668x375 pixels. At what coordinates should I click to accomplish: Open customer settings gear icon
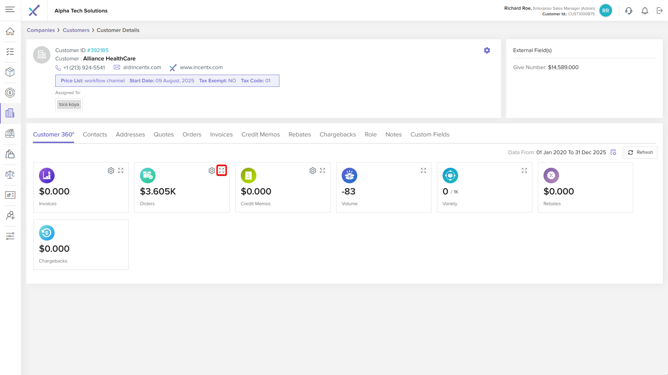coord(487,50)
